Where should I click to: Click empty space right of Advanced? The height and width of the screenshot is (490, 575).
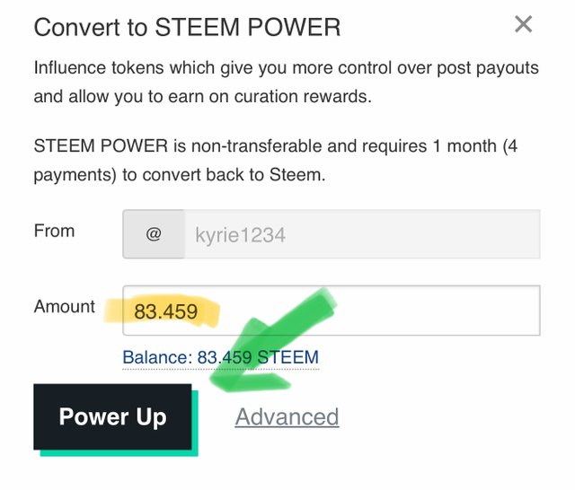coord(440,416)
